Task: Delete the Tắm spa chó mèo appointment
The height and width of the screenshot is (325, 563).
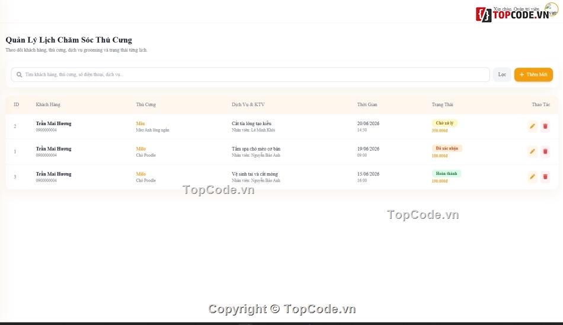Action: click(x=545, y=151)
